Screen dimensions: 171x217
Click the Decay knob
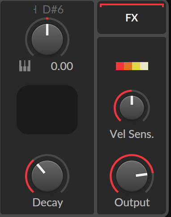click(x=47, y=176)
